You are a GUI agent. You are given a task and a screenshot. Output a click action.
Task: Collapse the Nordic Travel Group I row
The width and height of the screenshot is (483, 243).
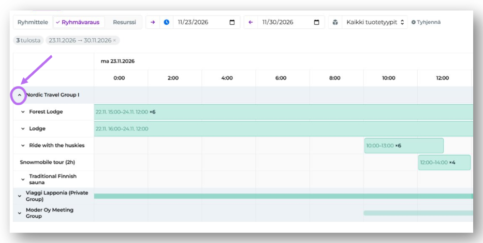(19, 95)
